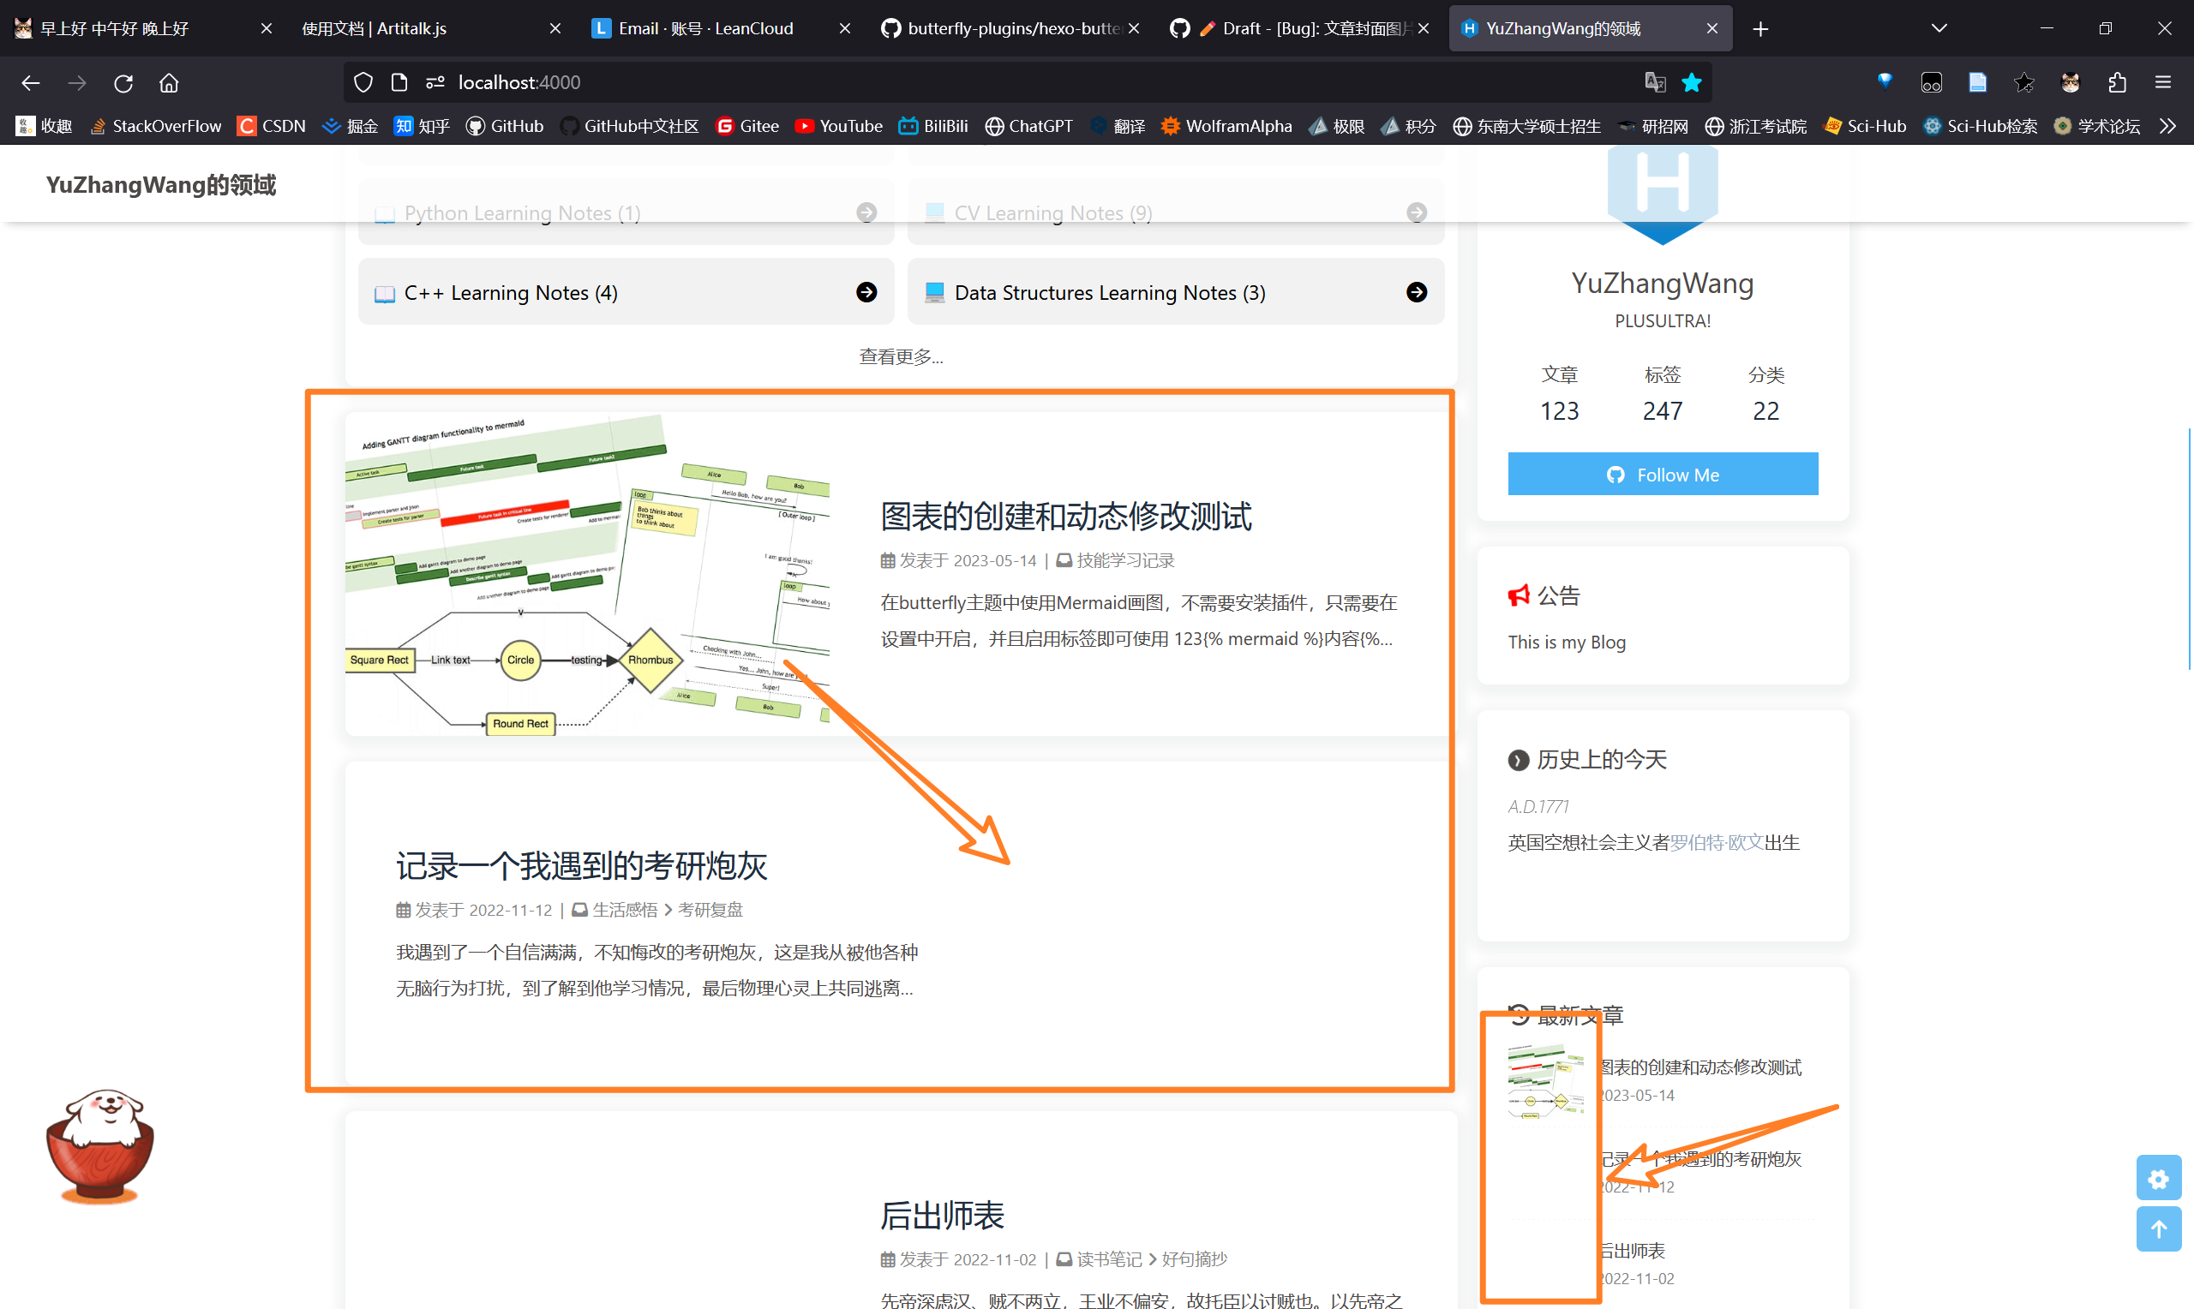
Task: Toggle the bookmark star for this page
Action: point(1691,82)
